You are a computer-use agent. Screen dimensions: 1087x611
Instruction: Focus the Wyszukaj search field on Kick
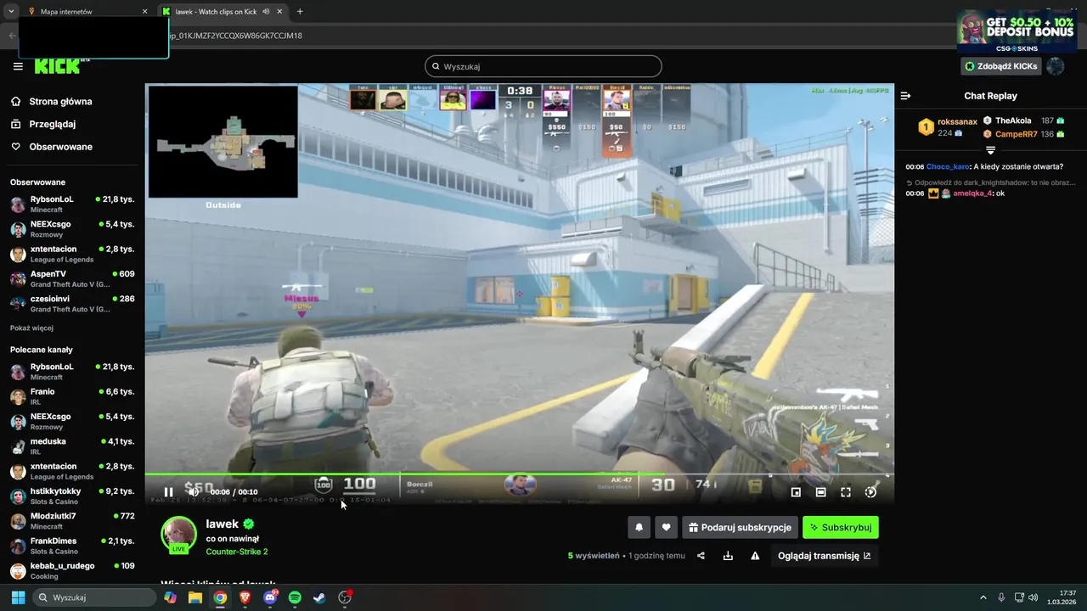[543, 66]
